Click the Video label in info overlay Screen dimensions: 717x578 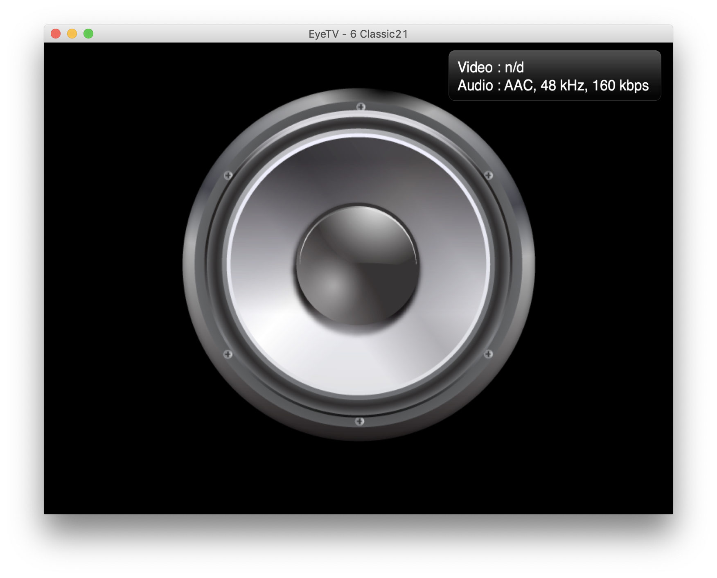point(475,68)
